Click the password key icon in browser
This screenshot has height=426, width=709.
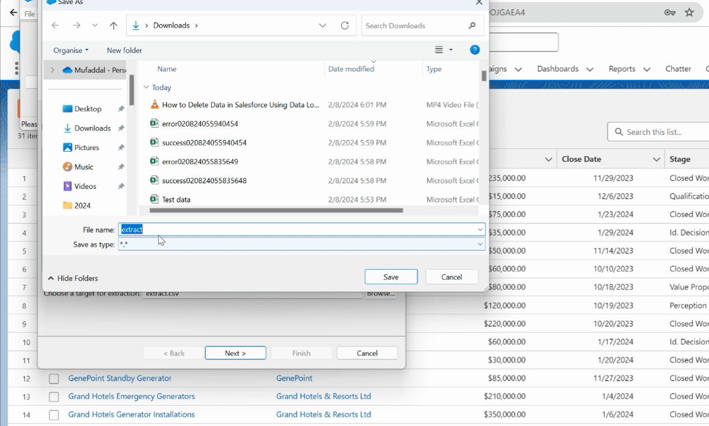pyautogui.click(x=670, y=12)
